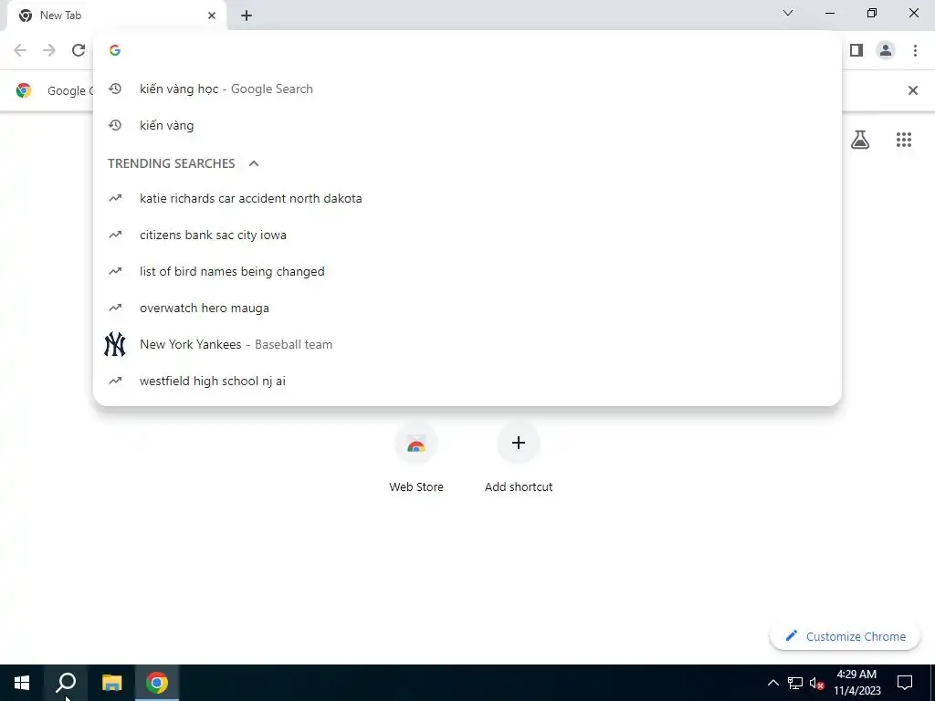Click Customize Chrome button
This screenshot has height=701, width=935.
pos(845,636)
